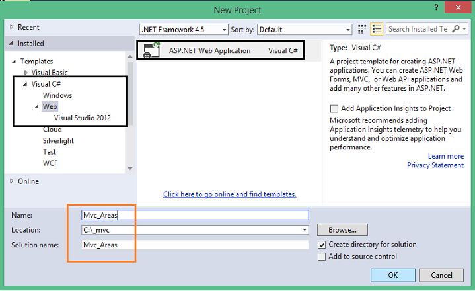
Task: Close the New Project dialog
Action: click(458, 7)
